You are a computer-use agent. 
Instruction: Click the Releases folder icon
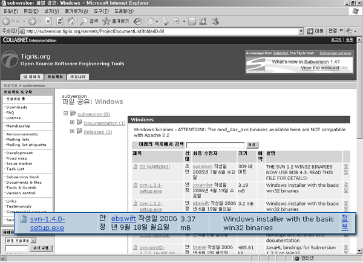(x=79, y=131)
